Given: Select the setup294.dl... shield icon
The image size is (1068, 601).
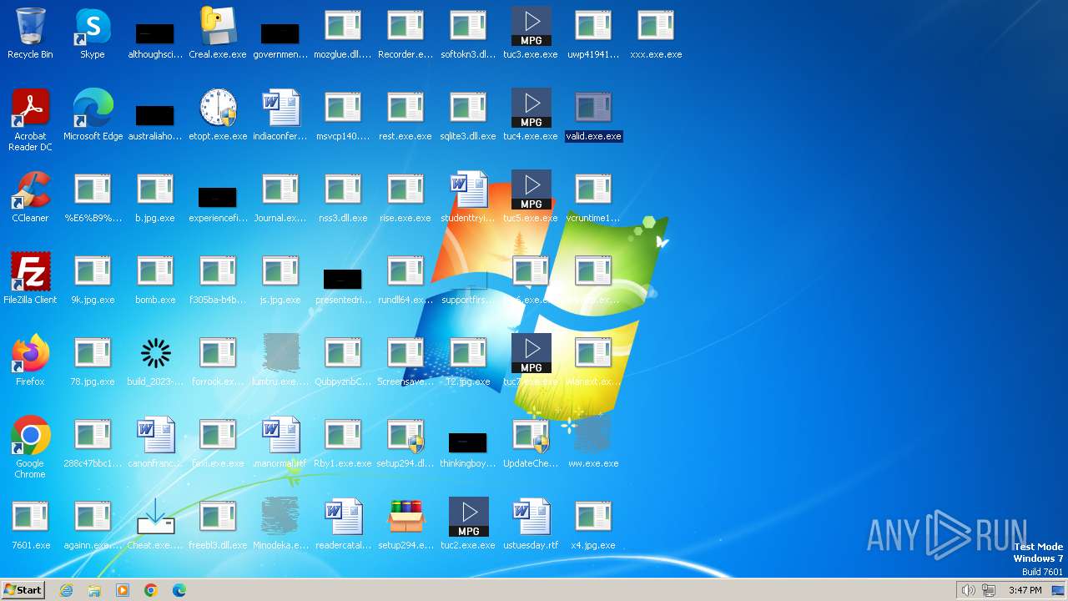Looking at the screenshot, I should tap(406, 435).
